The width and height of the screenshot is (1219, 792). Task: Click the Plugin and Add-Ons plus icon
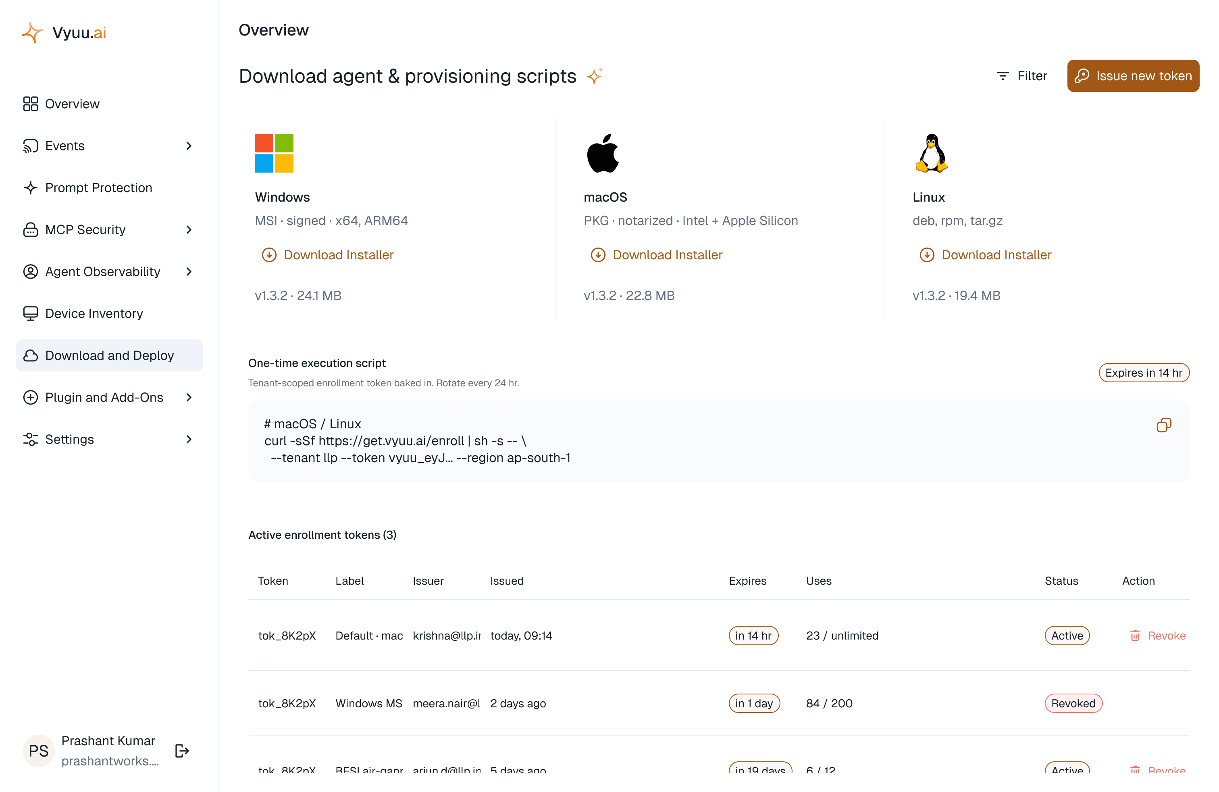pyautogui.click(x=31, y=398)
